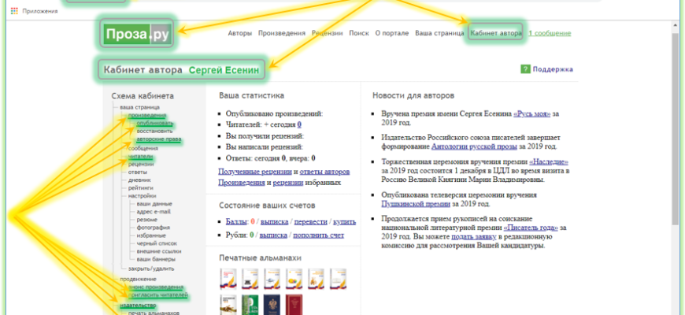Follow the Полученные рецензии link
The width and height of the screenshot is (685, 315).
254,171
